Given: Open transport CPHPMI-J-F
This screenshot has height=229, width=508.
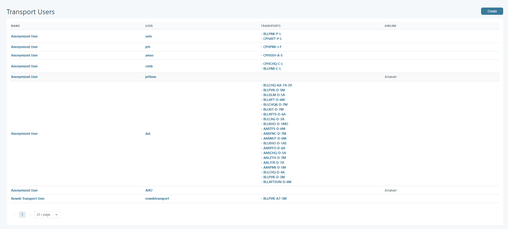Looking at the screenshot, I should [272, 47].
